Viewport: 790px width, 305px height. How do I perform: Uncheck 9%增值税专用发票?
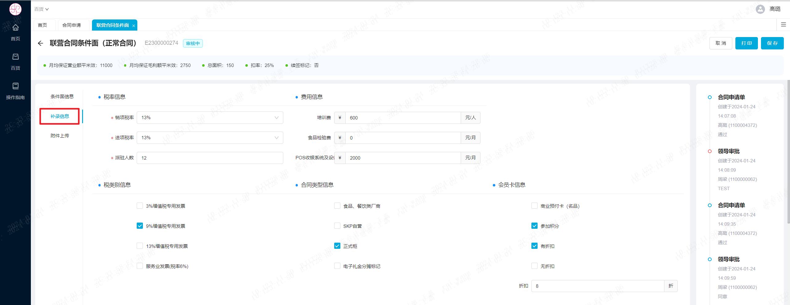(x=140, y=226)
